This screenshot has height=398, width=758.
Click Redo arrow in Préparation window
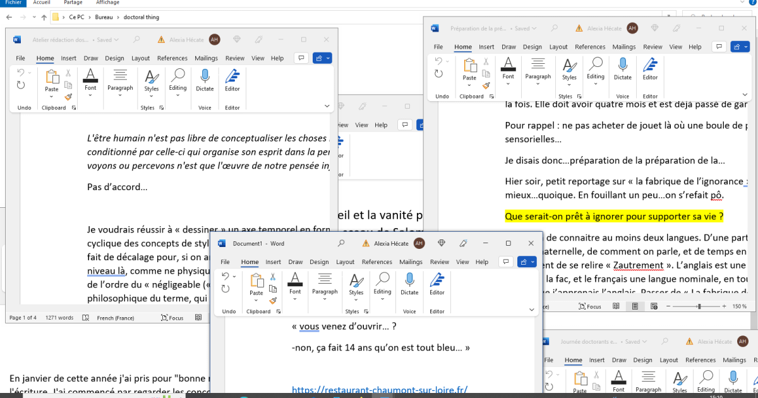click(x=438, y=74)
